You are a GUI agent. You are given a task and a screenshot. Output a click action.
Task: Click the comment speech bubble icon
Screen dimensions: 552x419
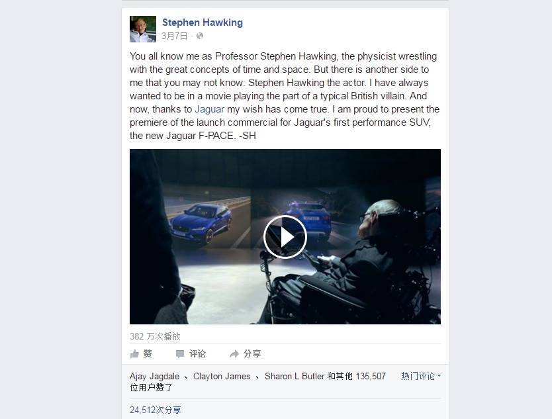point(180,354)
